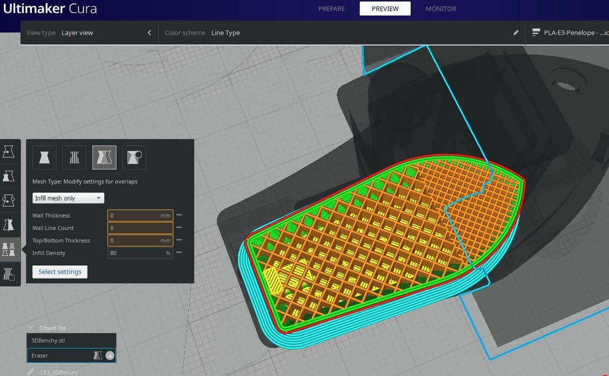Remove the Top/Bottom Thickness setting
The height and width of the screenshot is (376, 609).
pos(179,240)
